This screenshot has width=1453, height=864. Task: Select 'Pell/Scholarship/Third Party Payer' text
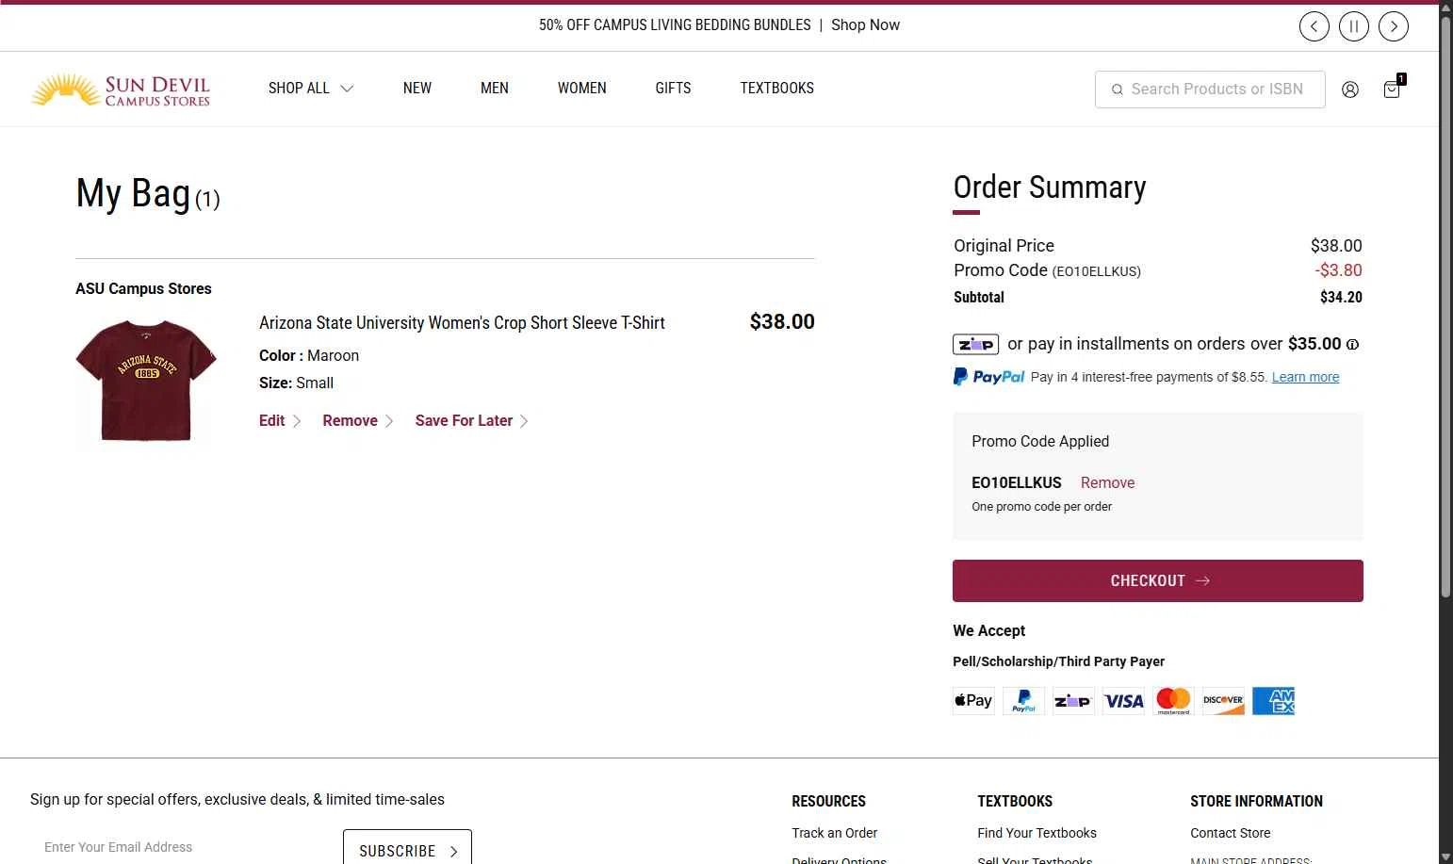1058,661
